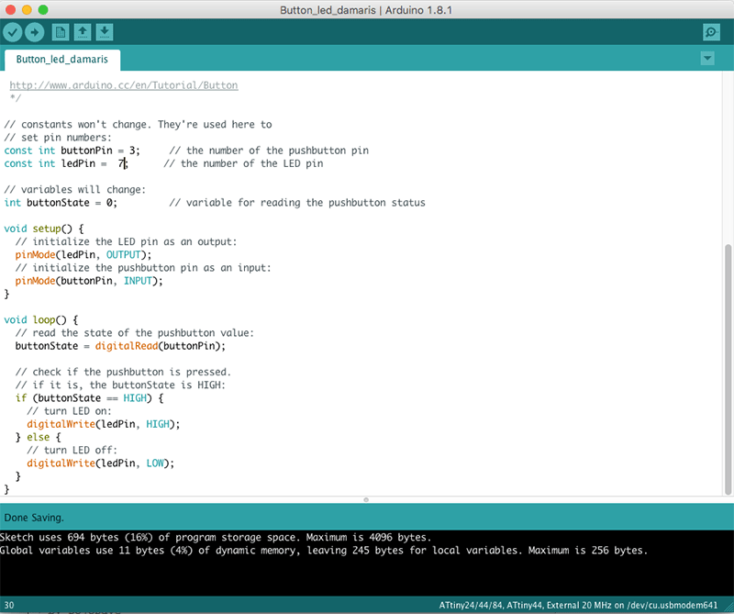
Task: Click the 'Sketch uses 694 bytes' console line
Action: (x=216, y=537)
